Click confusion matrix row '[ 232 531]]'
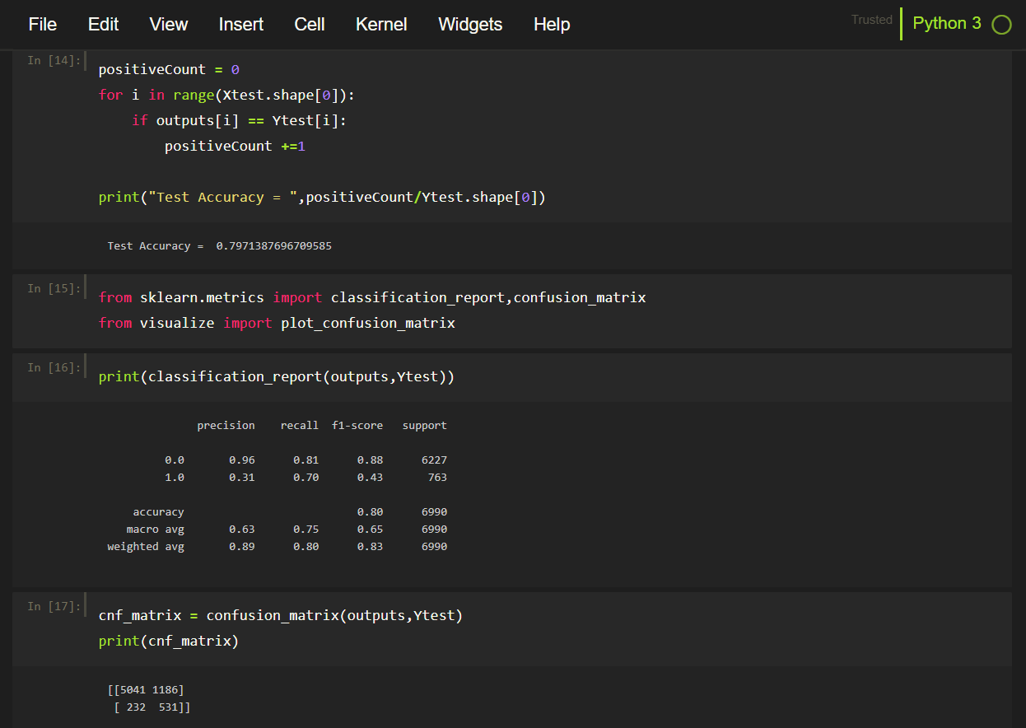This screenshot has width=1026, height=728. pos(152,707)
